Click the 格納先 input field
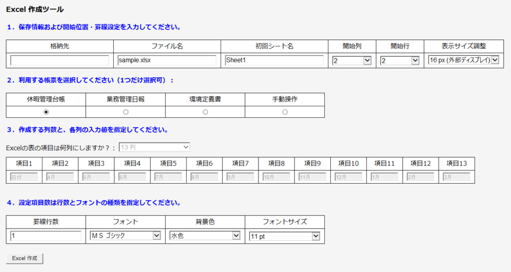 click(59, 60)
